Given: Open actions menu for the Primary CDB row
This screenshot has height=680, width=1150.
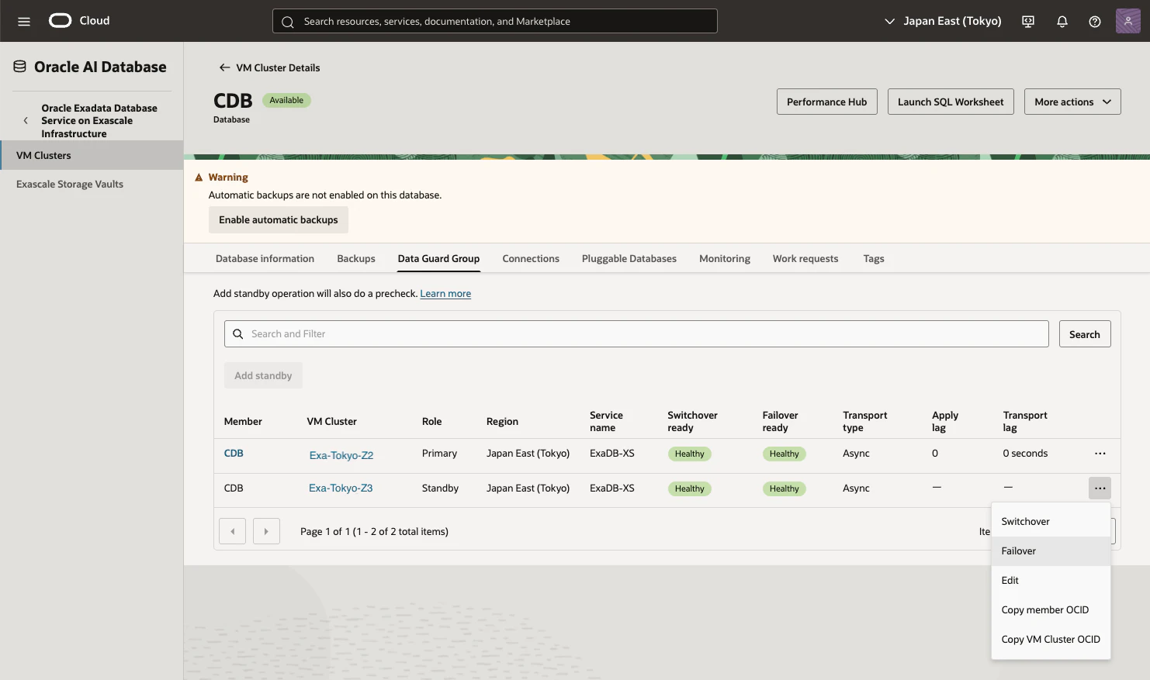Looking at the screenshot, I should (x=1100, y=454).
